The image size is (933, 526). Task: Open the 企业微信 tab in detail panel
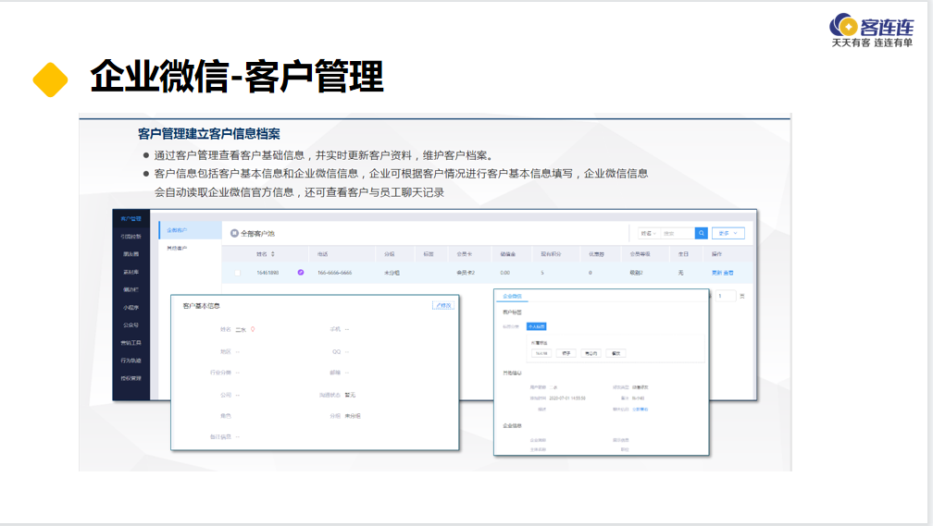coord(511,297)
